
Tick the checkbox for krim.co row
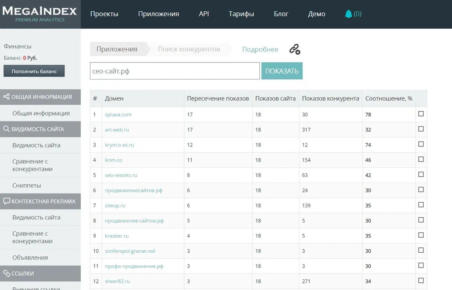(x=421, y=159)
